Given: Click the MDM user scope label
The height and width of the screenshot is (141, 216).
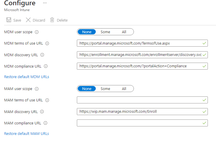Looking at the screenshot, I should 18,32.
